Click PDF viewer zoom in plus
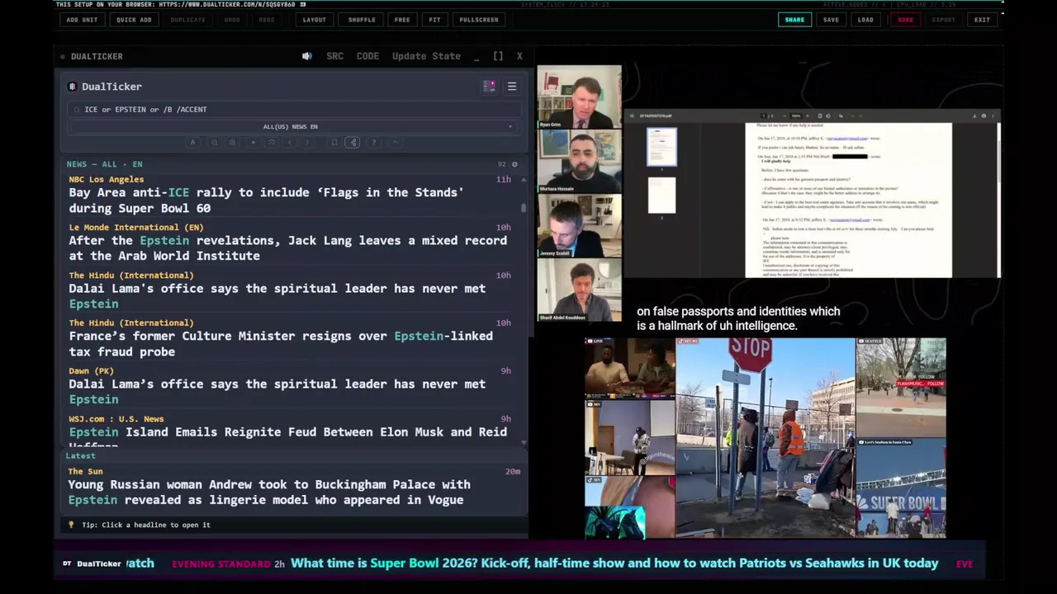Screen dimensions: 1057x594 pos(808,116)
